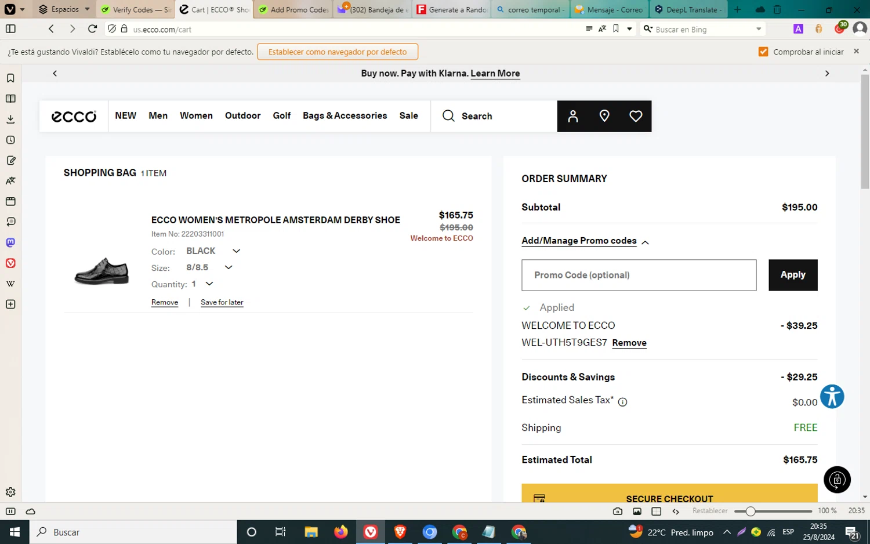This screenshot has height=544, width=870.
Task: Open the Downloads panel
Action: (10, 119)
